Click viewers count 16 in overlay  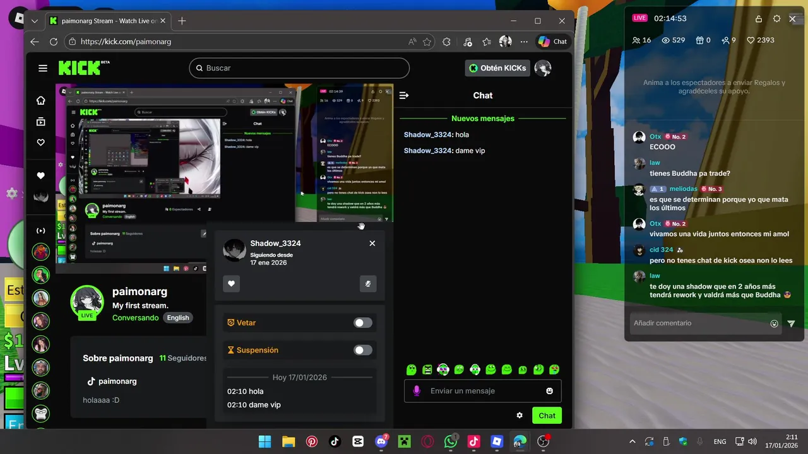(641, 40)
